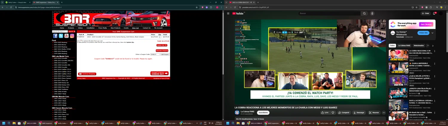Screen dimensions: 448x126
Task: Click the Update Qty button
Action: pyautogui.click(x=162, y=45)
